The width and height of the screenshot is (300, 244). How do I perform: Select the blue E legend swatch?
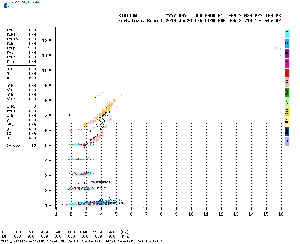coord(287,44)
